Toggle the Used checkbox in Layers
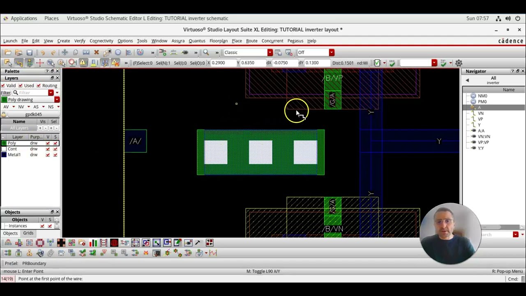 tap(21, 86)
